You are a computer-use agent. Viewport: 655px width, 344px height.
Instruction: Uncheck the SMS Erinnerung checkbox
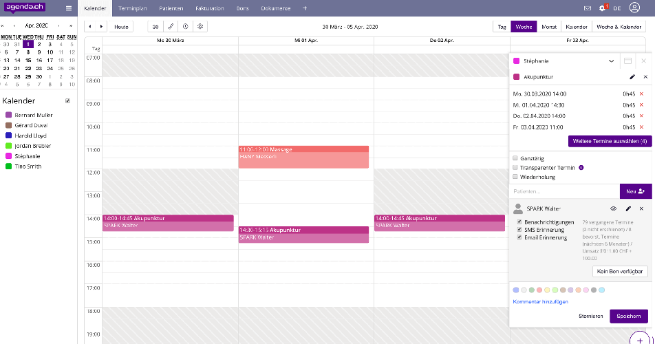coord(519,230)
